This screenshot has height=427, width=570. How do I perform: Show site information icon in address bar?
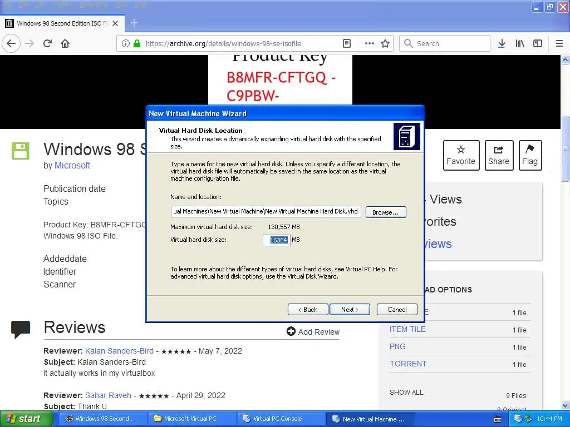(125, 43)
